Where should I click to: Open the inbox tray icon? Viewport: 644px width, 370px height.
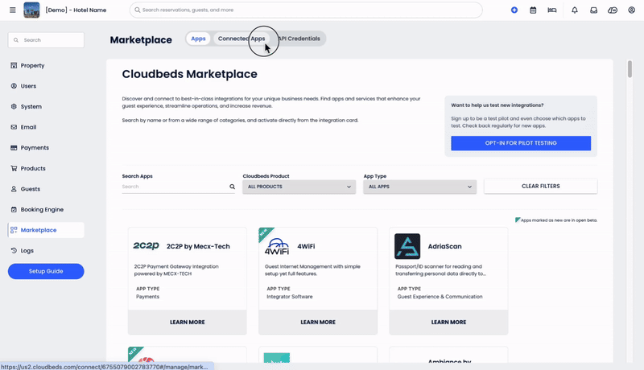point(593,10)
